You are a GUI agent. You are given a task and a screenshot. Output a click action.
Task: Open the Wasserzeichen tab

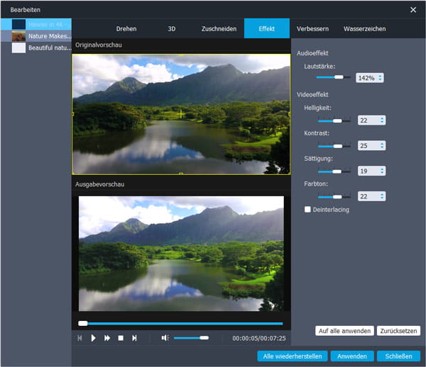tap(364, 29)
